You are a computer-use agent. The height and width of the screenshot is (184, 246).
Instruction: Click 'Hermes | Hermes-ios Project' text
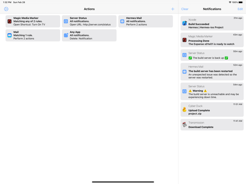pos(206,28)
